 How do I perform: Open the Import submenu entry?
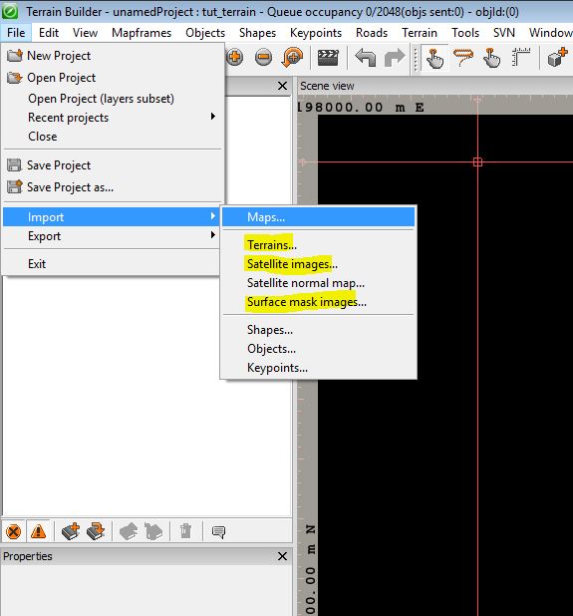(x=112, y=217)
